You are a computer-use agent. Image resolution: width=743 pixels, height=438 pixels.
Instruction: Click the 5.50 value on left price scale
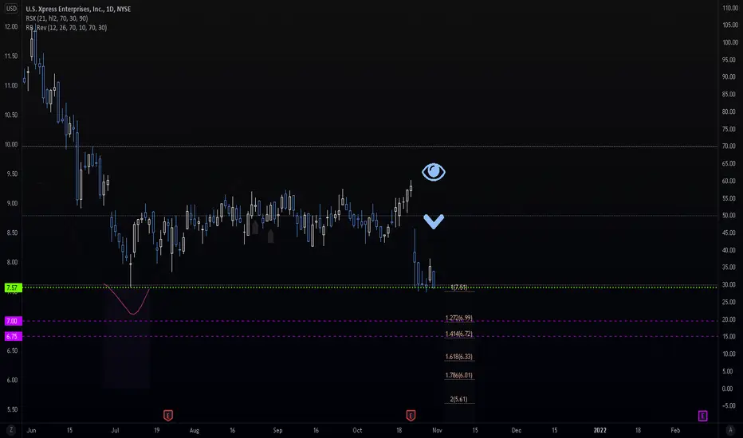point(12,409)
